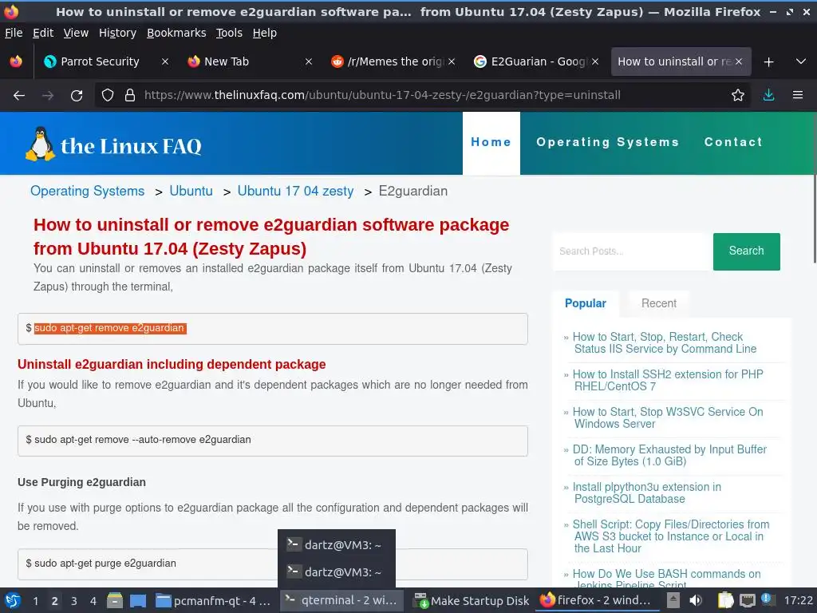Open pcmanfm-qt taskbar group
This screenshot has width=817, height=613.
point(214,601)
